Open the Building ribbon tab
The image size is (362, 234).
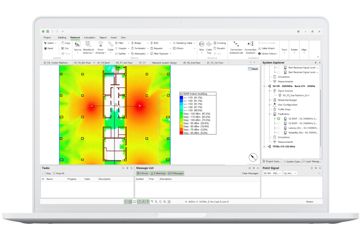click(x=62, y=37)
